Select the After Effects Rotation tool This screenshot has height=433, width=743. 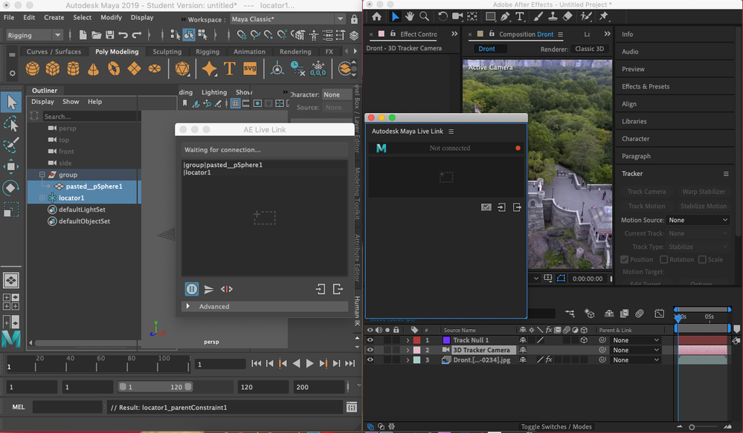pyautogui.click(x=443, y=16)
